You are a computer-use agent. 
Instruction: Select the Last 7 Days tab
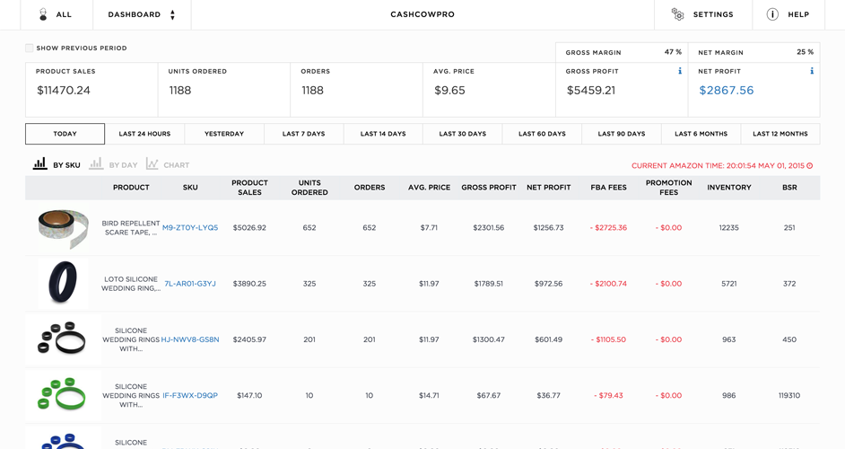coord(303,134)
